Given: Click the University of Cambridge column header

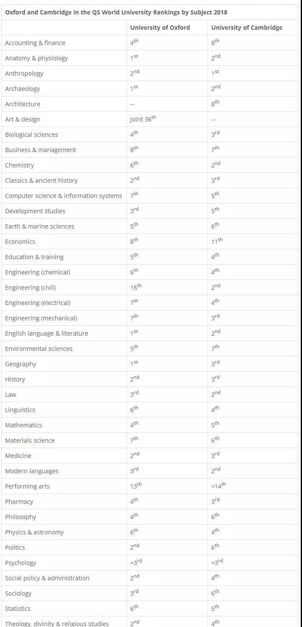Looking at the screenshot, I should tap(246, 28).
